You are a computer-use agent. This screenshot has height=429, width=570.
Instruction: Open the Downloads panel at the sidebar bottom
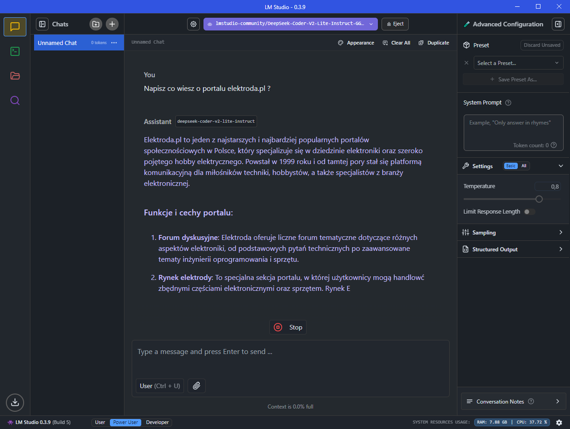(15, 402)
